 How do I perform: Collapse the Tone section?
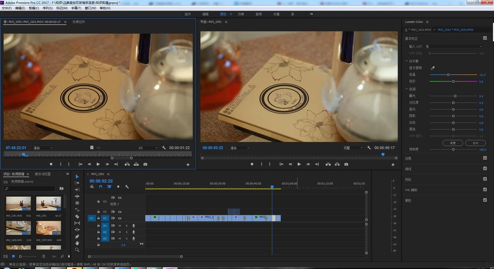pos(406,89)
